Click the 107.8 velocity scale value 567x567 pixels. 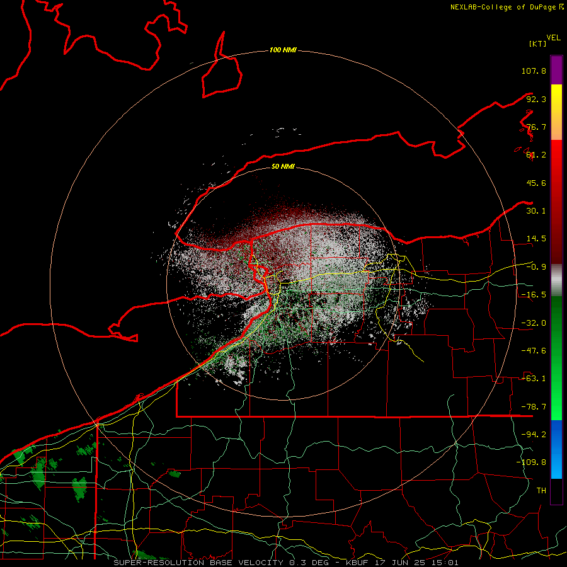pos(534,71)
